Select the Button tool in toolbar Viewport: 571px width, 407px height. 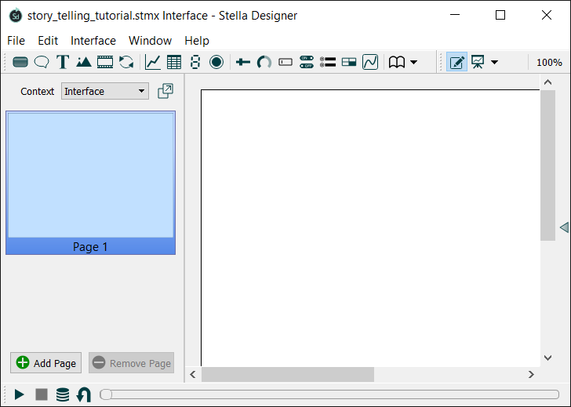(20, 62)
